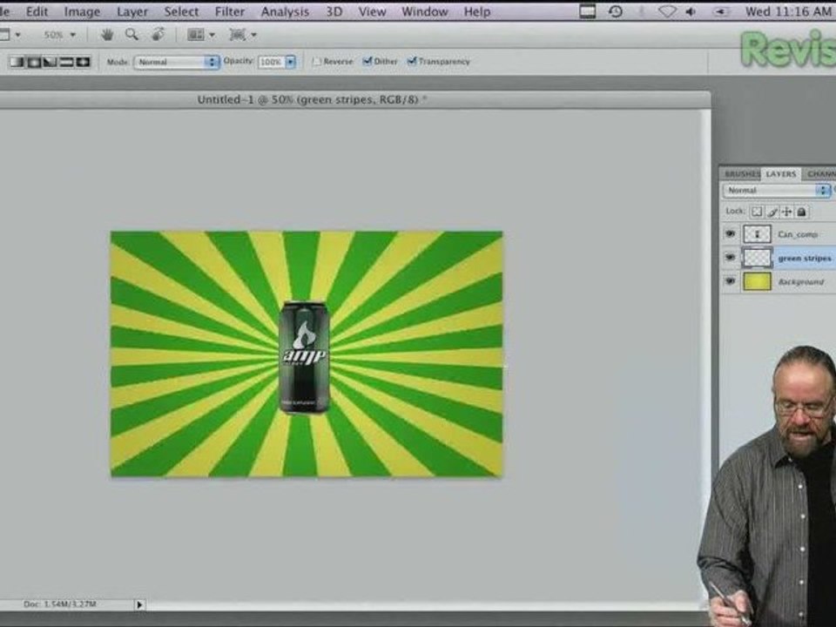836x627 pixels.
Task: Click the green stripes layer thumbnail
Action: 757,258
